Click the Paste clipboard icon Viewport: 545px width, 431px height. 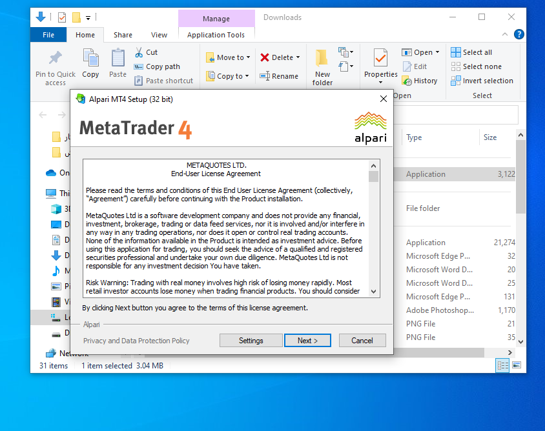118,58
